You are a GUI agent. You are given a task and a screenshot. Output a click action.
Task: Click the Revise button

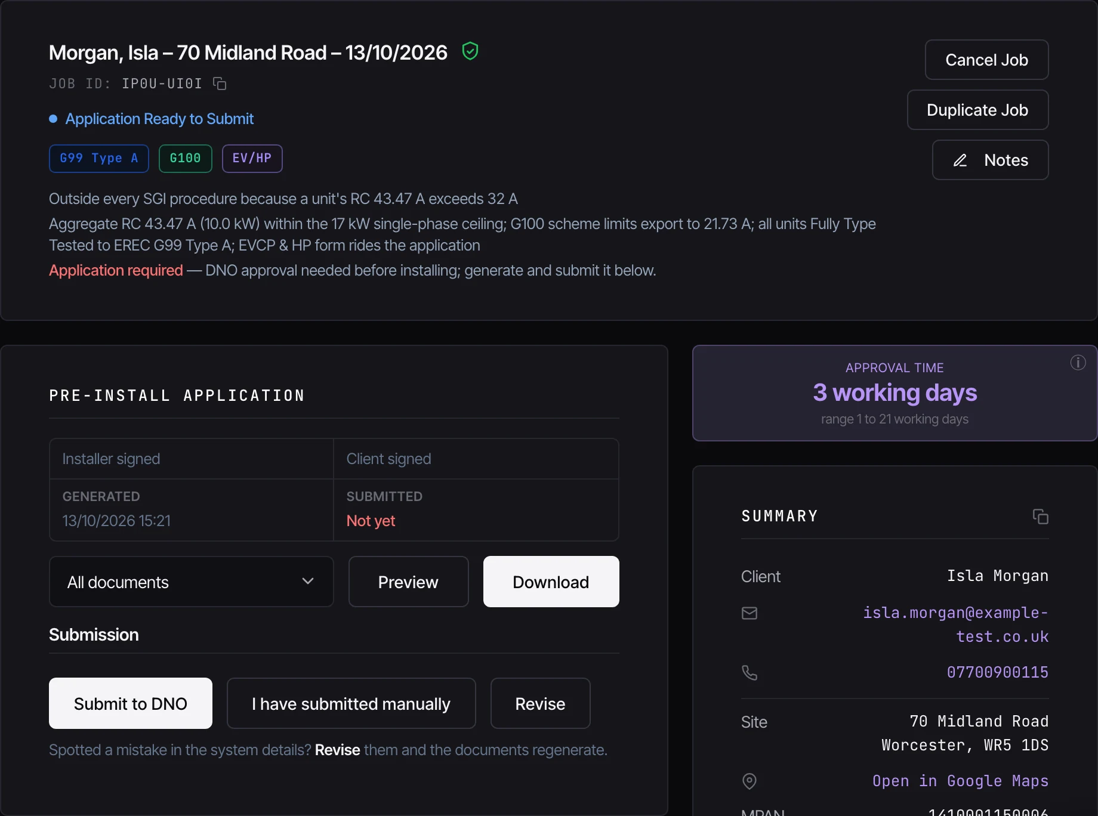pyautogui.click(x=540, y=703)
